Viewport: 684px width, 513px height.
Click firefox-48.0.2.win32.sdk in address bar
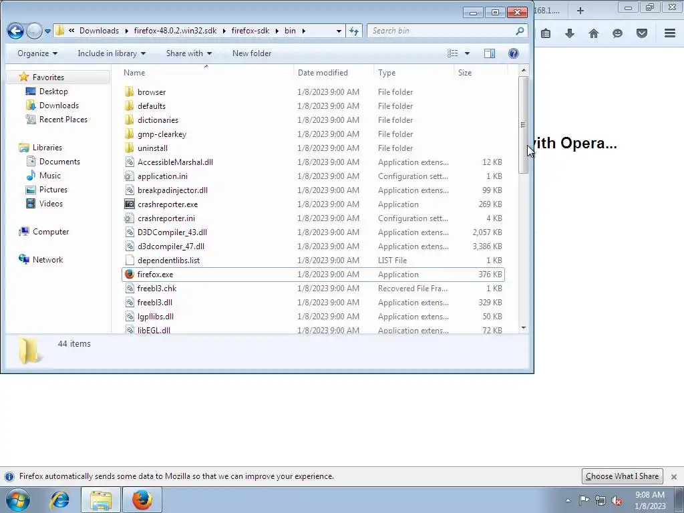coord(175,31)
